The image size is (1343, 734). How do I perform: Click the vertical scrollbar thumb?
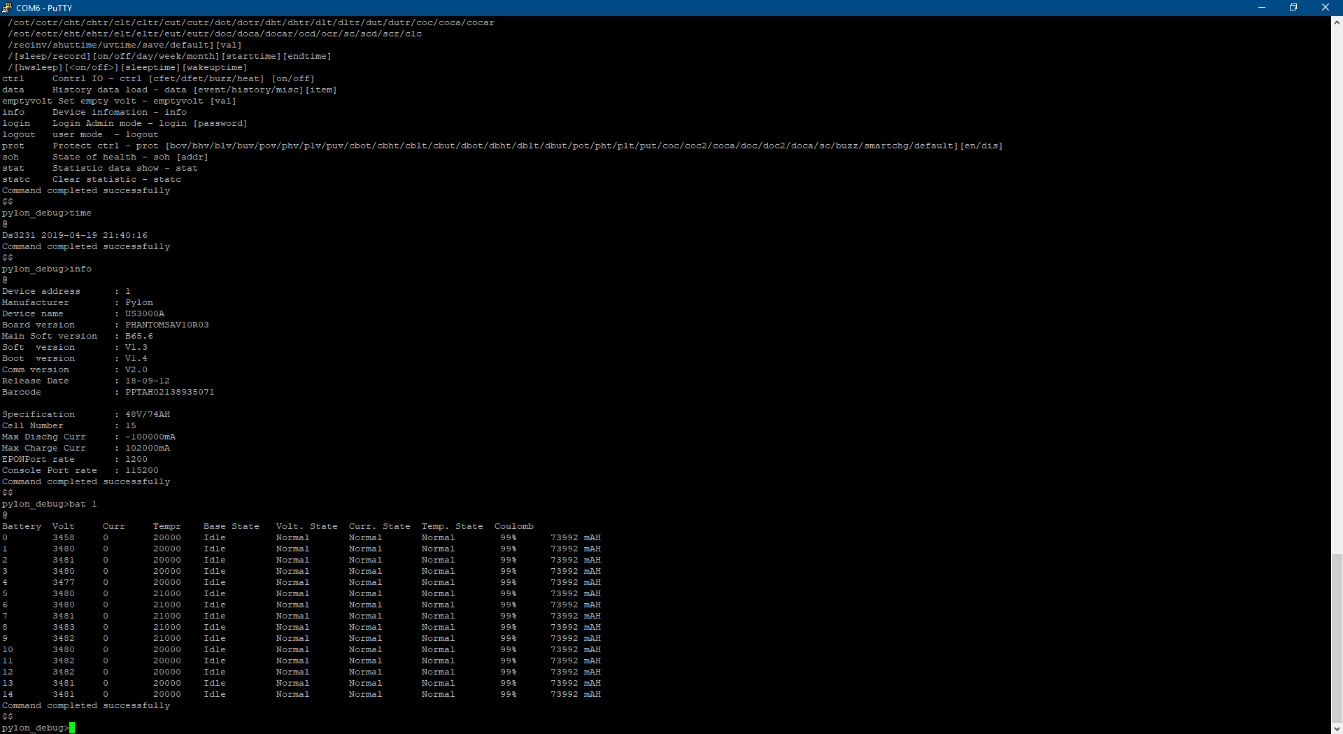click(x=1337, y=637)
